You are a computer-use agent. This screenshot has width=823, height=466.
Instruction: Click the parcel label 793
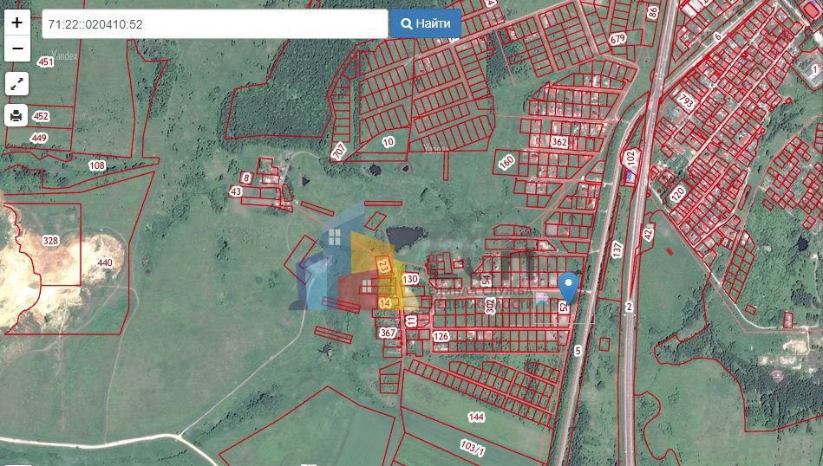[685, 100]
